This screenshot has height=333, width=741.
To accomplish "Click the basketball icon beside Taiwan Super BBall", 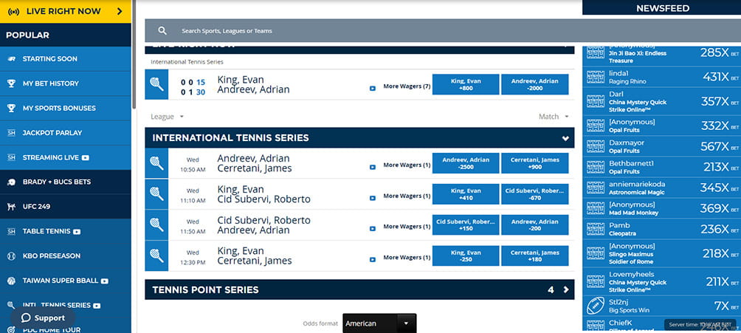I will [x=11, y=281].
